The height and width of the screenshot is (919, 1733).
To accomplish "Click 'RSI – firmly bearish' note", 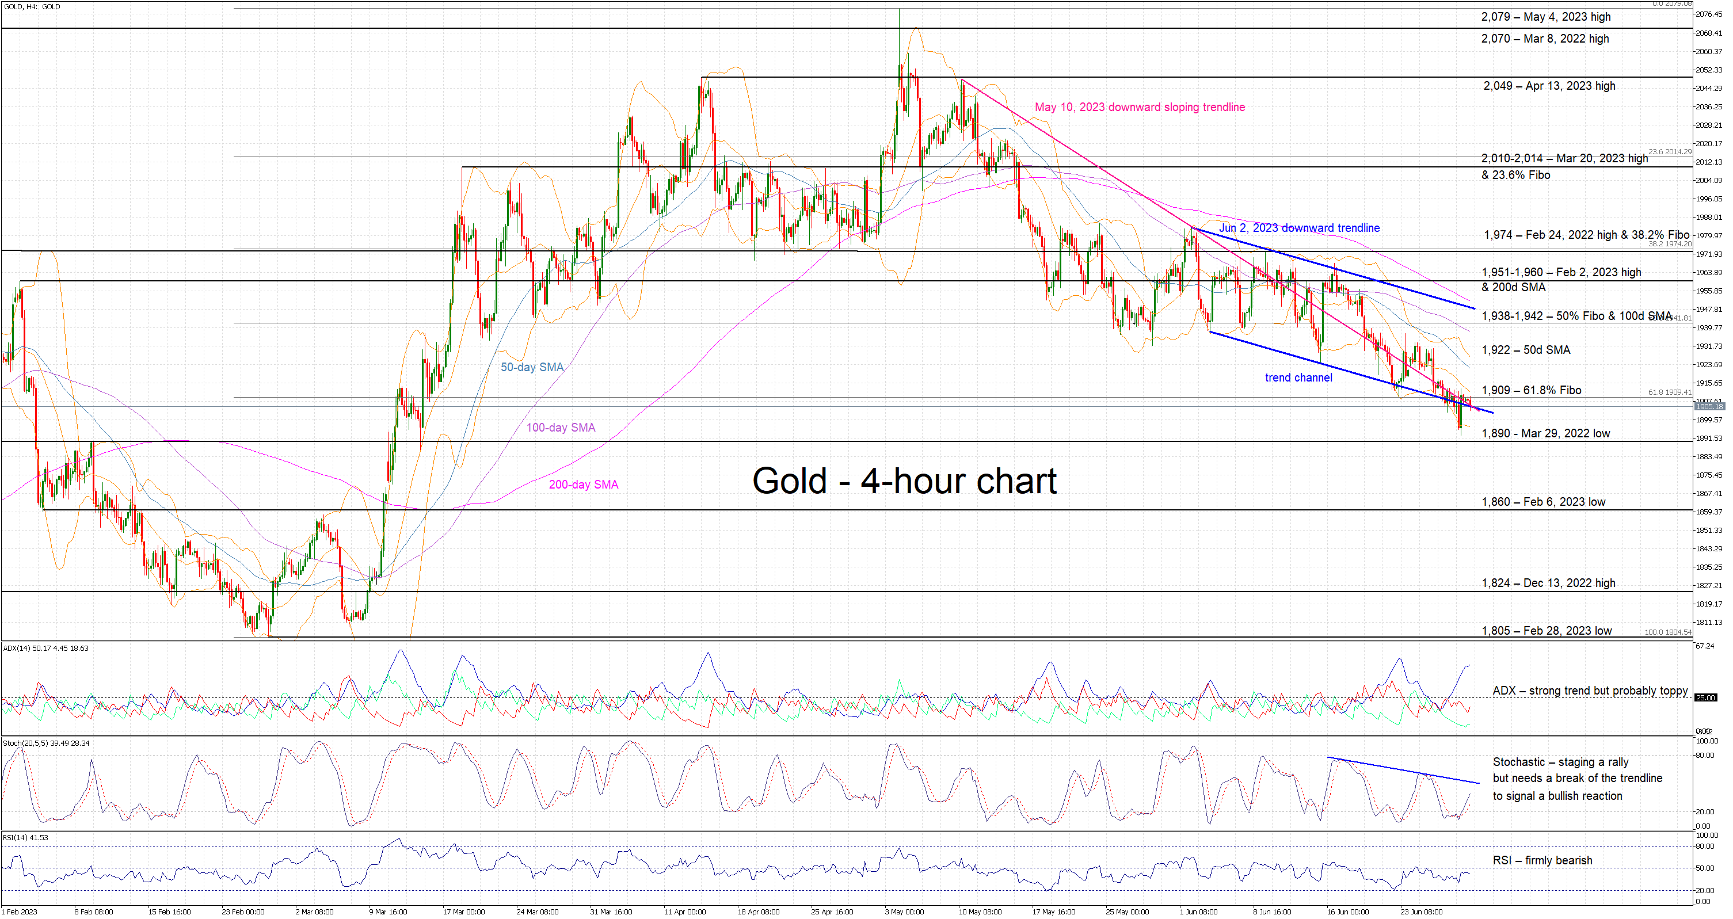I will tap(1542, 860).
